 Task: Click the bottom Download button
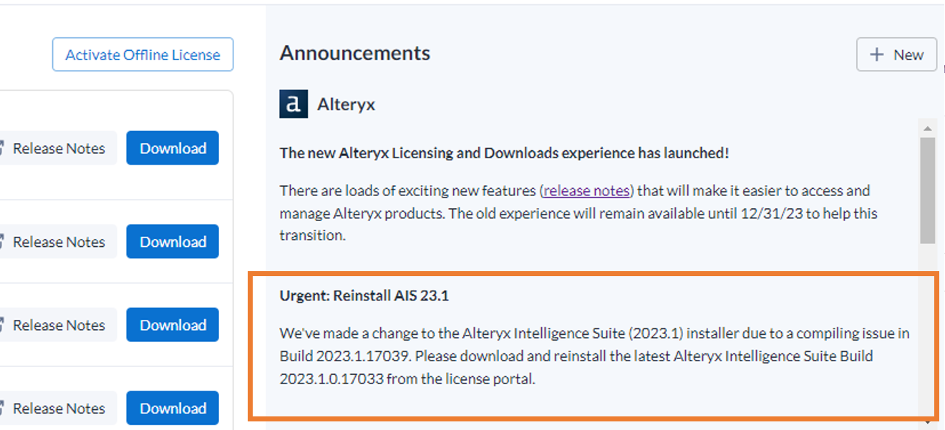[x=172, y=408]
